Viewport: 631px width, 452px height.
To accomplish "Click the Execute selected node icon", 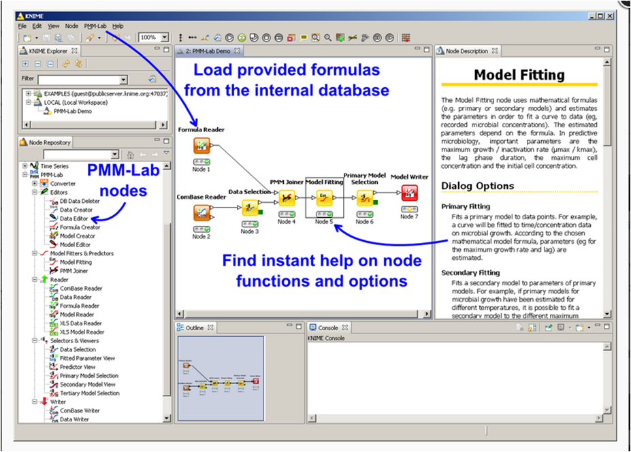I will click(x=229, y=38).
